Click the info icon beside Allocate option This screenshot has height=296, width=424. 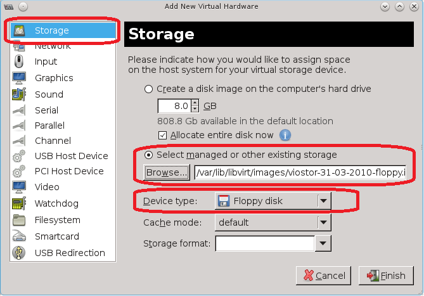(x=285, y=135)
